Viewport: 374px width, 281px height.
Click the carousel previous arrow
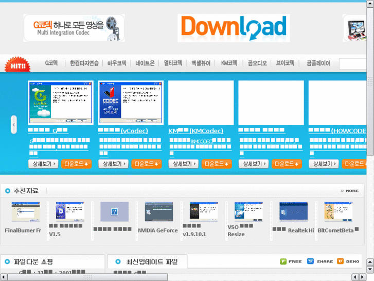(14, 125)
